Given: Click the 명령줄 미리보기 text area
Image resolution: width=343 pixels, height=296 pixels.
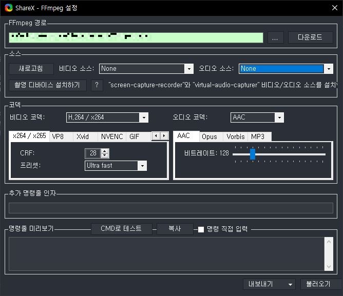Looking at the screenshot, I should [166, 254].
